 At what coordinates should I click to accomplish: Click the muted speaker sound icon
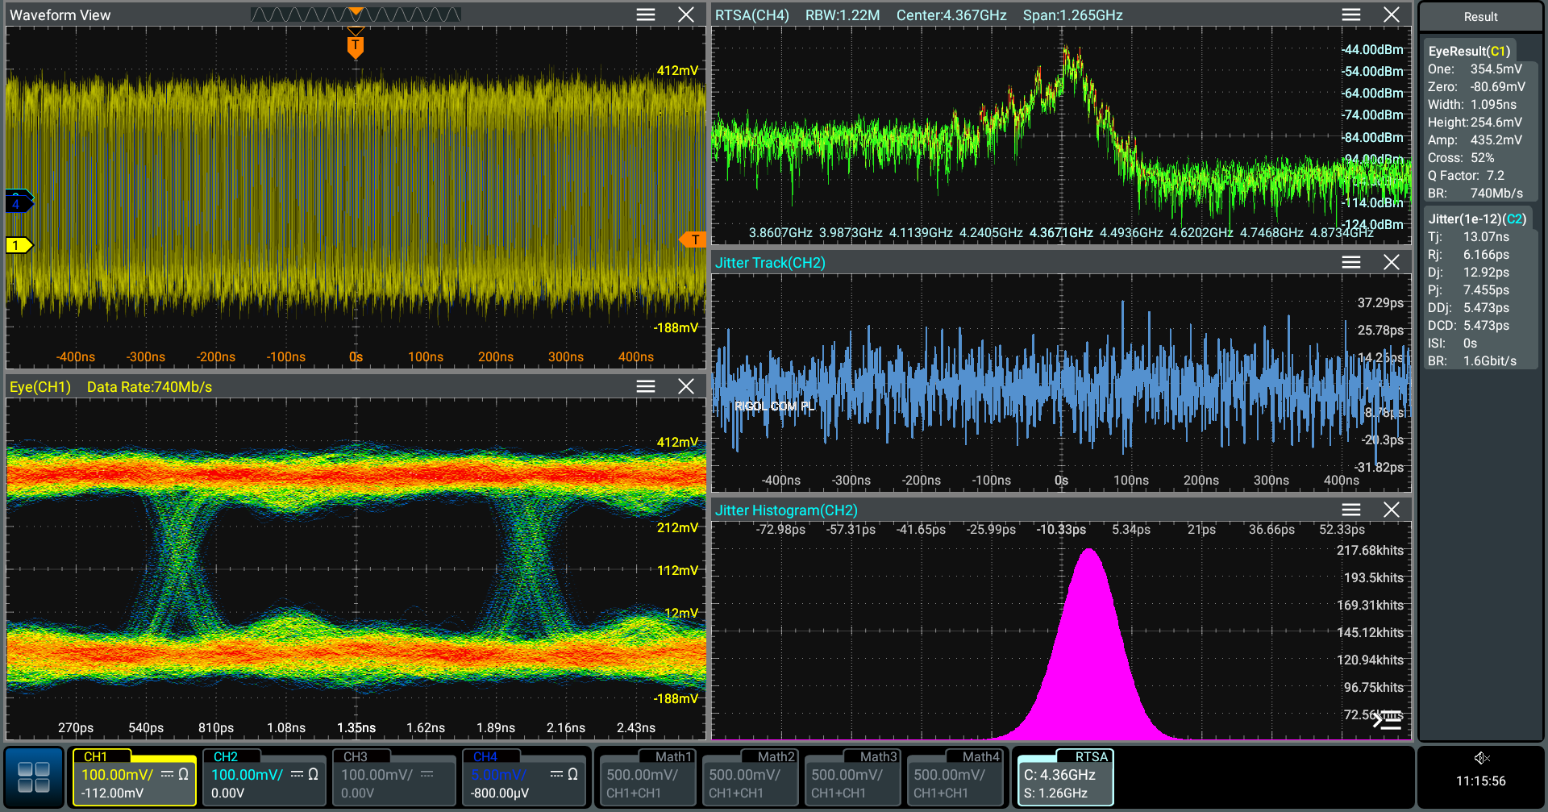click(1481, 758)
